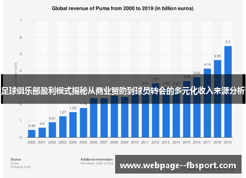246x178 pixels.
Task: Select the 1.53 value label above the 2004 bar
Action: click(x=73, y=108)
